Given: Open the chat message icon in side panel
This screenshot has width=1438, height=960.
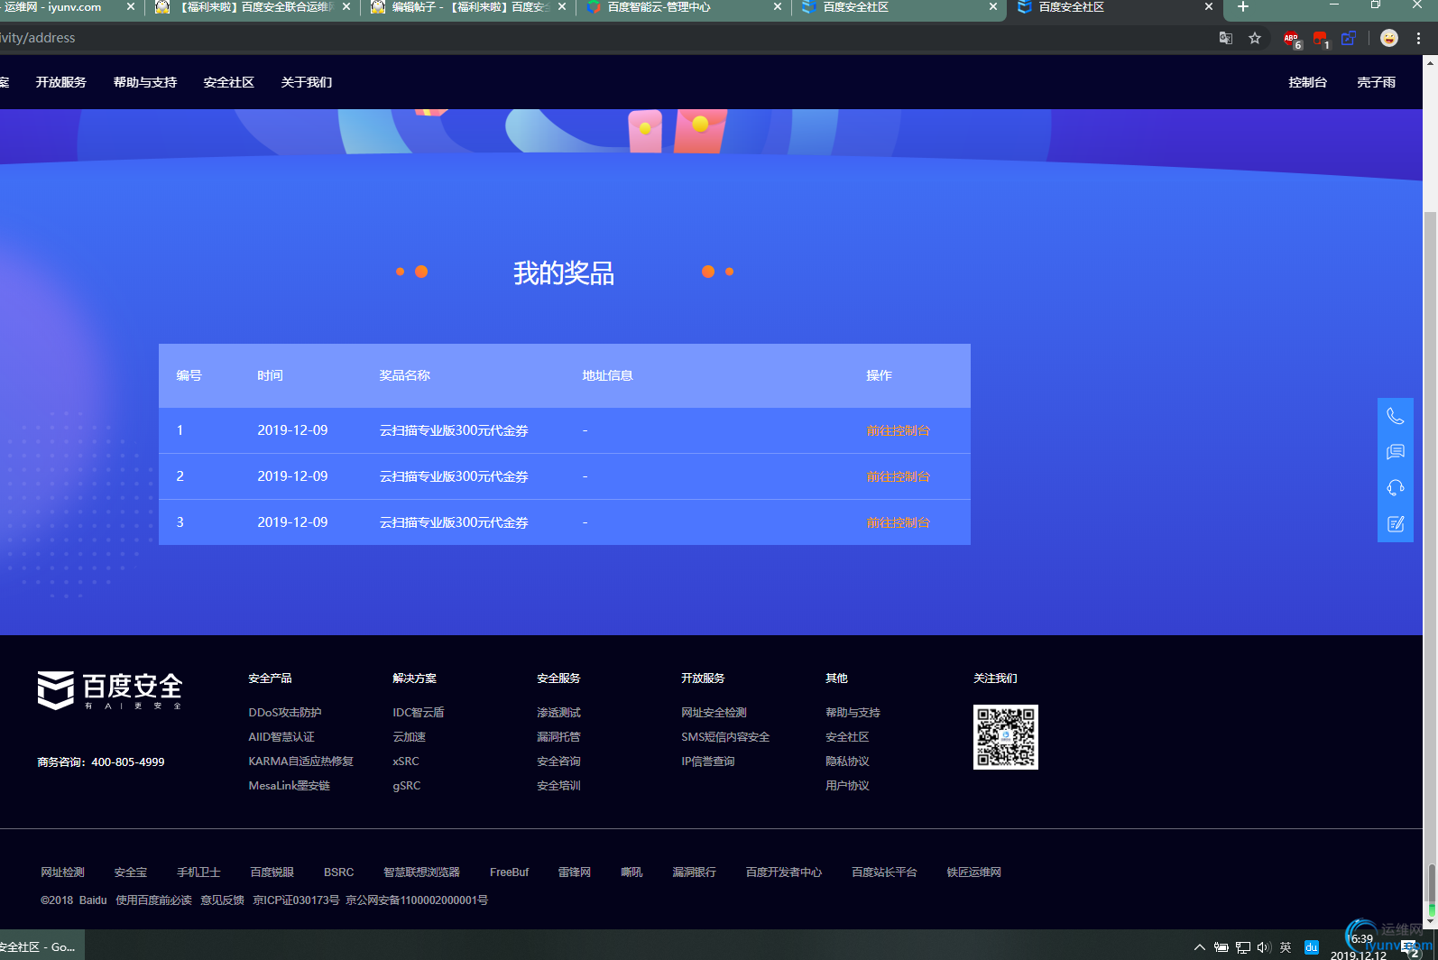Looking at the screenshot, I should click(1396, 452).
